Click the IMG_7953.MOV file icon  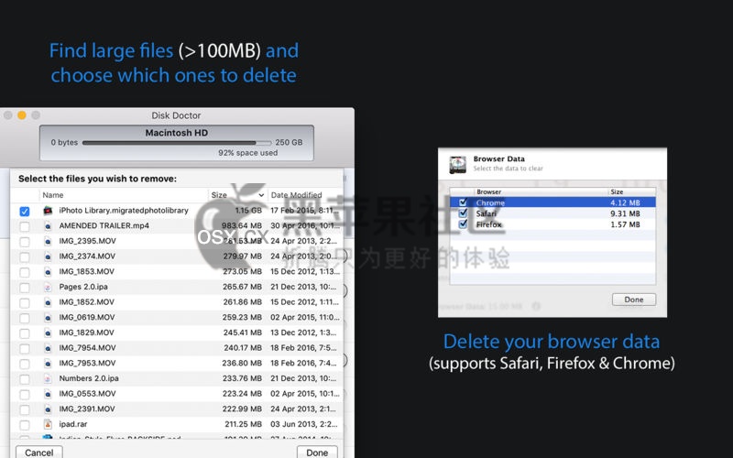(48, 364)
